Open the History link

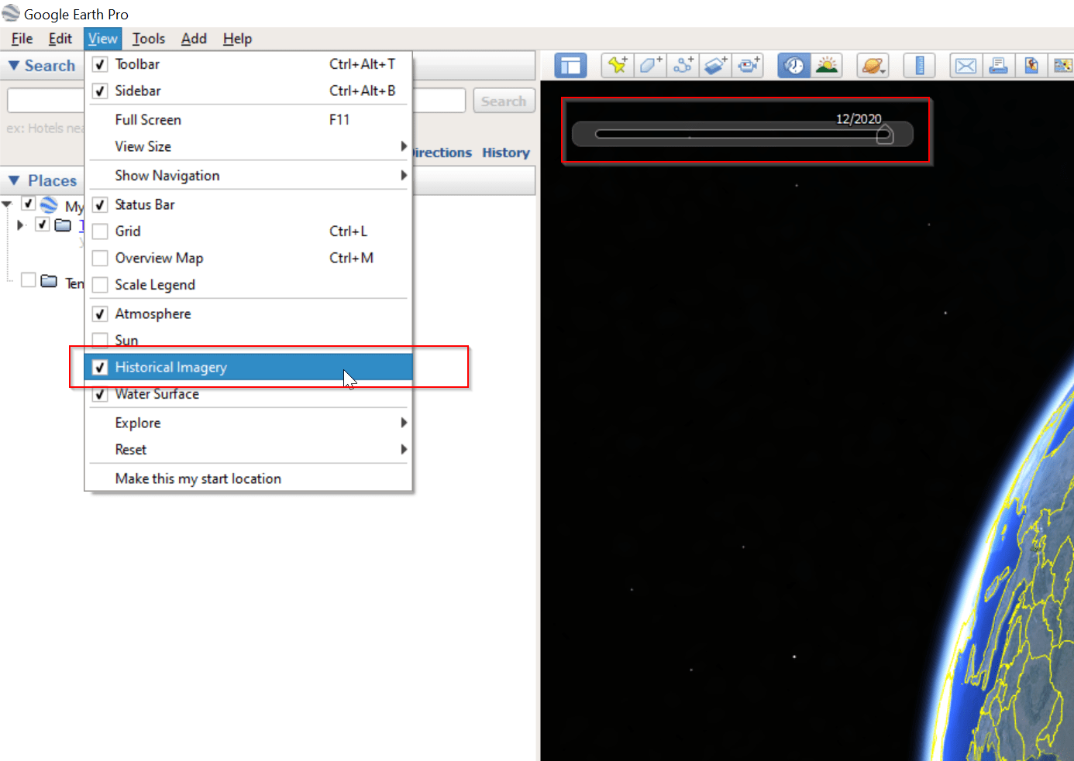(506, 153)
